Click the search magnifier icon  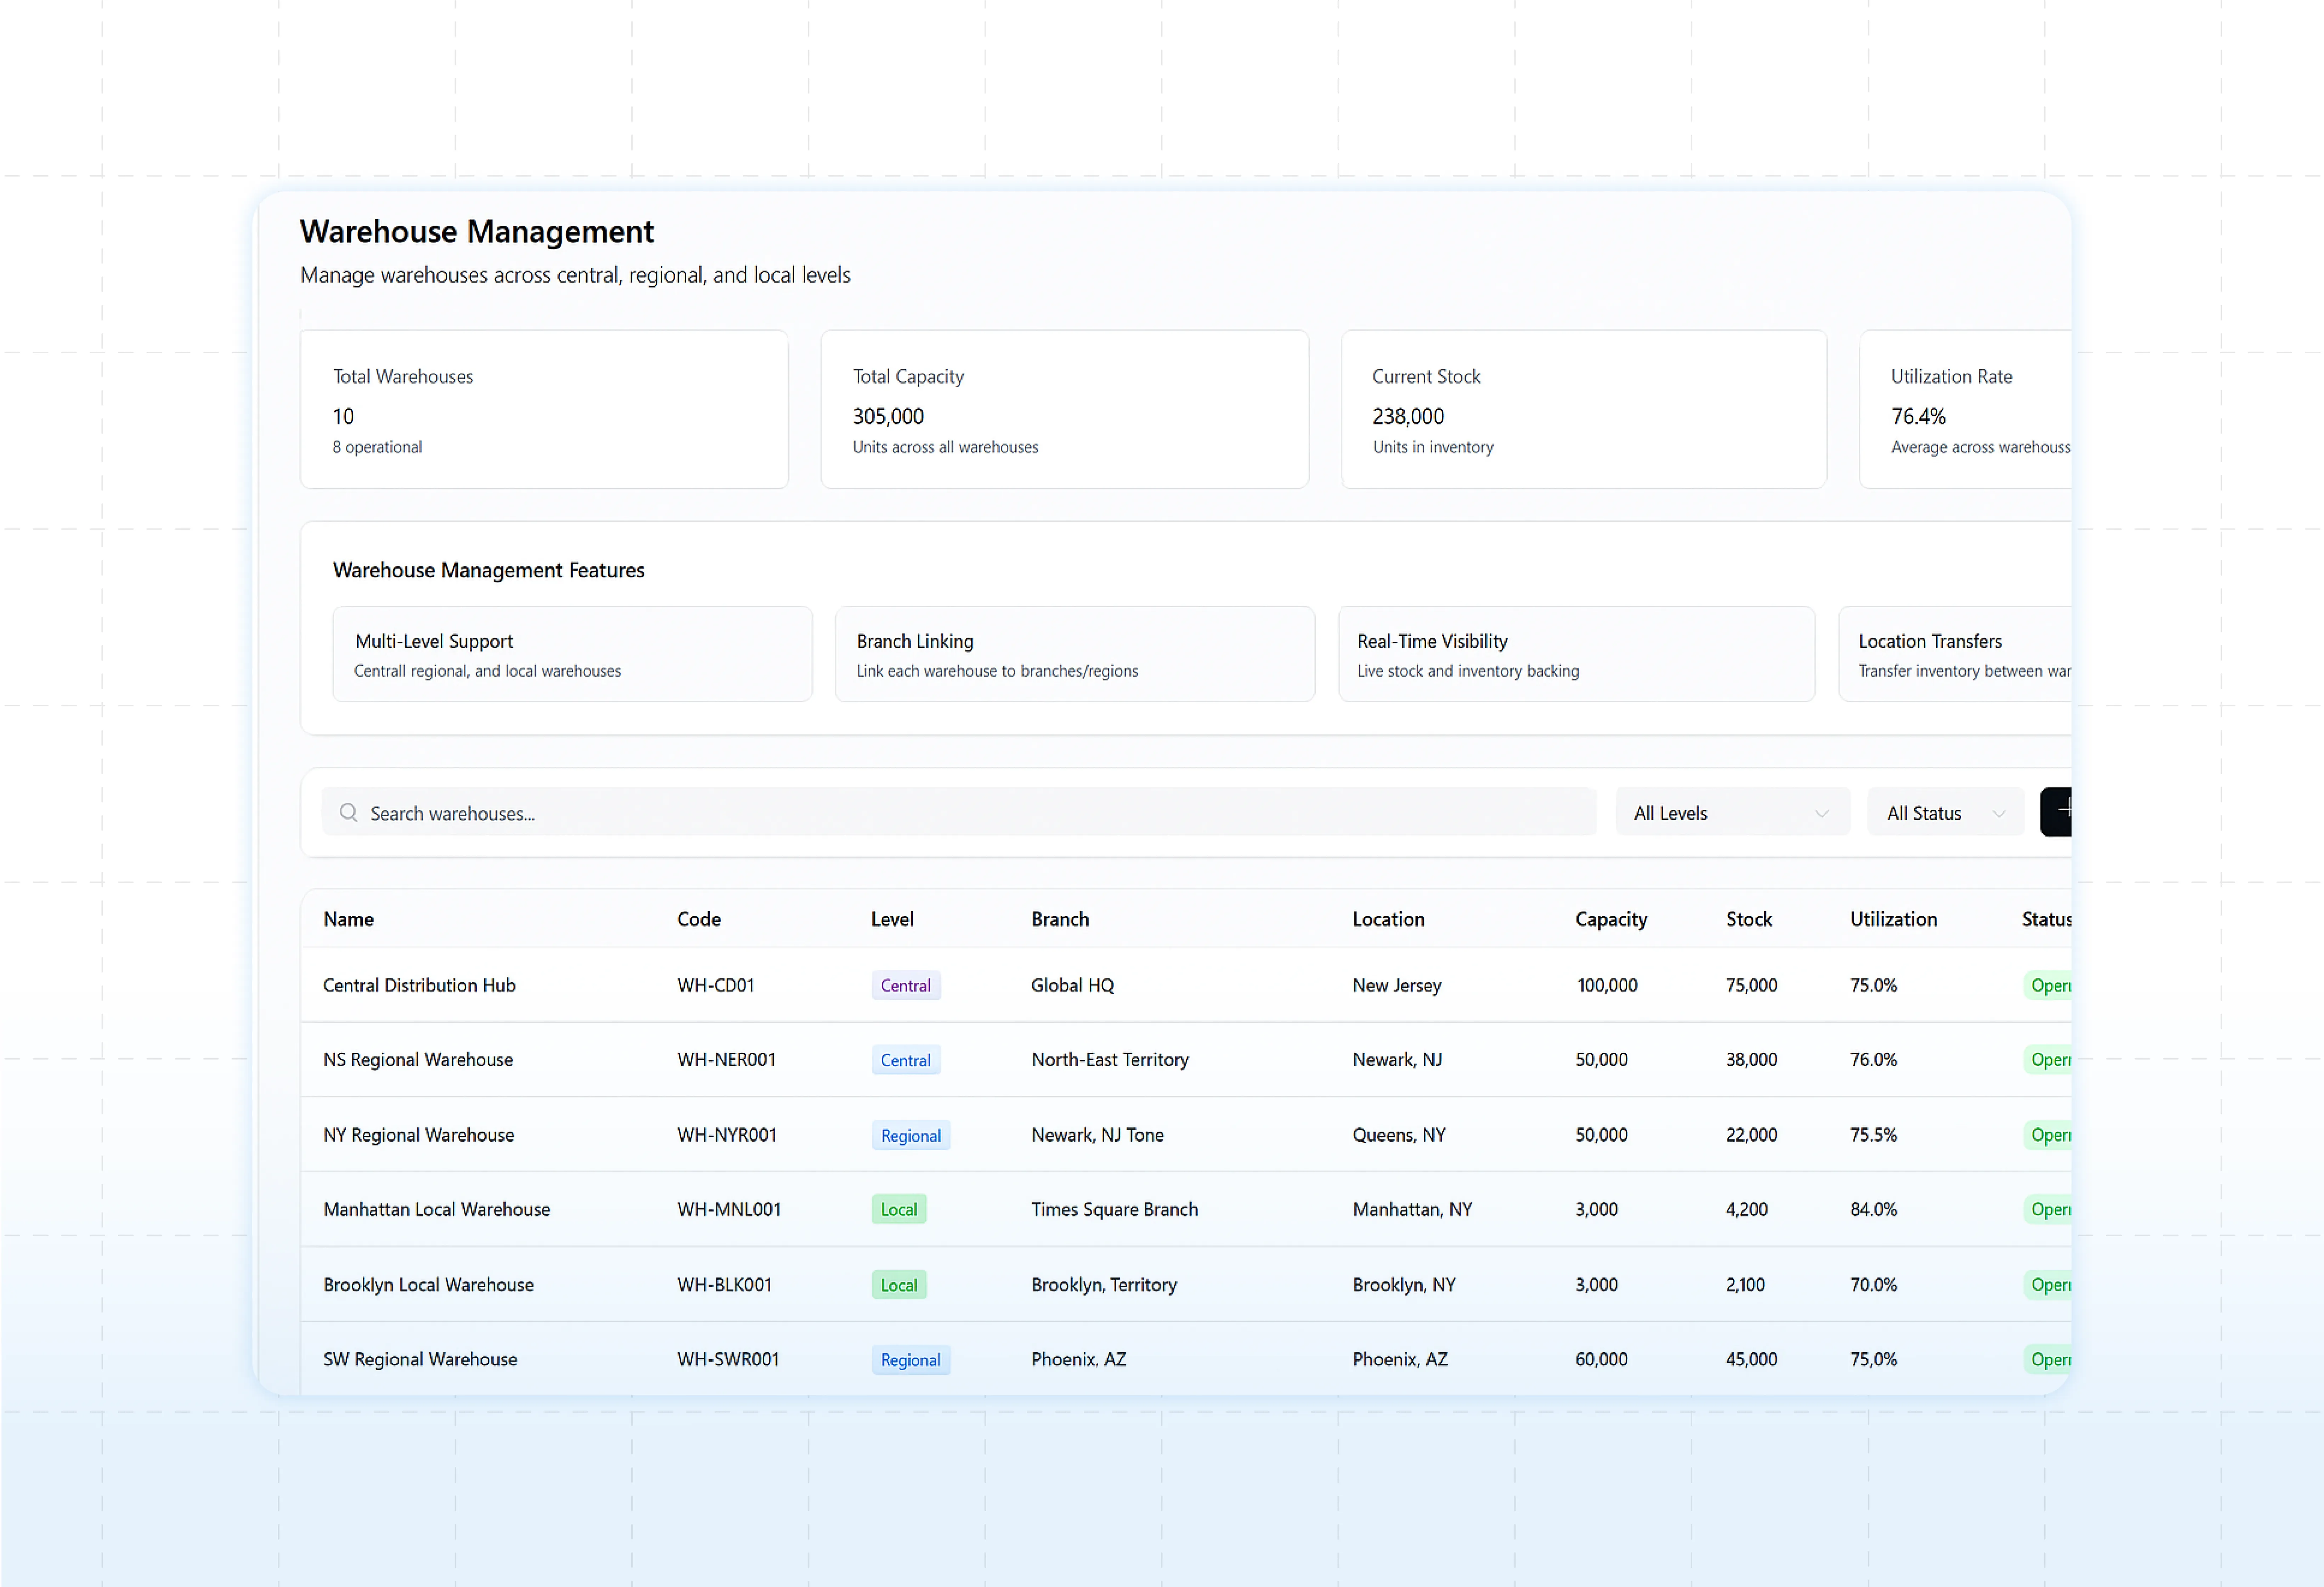click(x=348, y=812)
